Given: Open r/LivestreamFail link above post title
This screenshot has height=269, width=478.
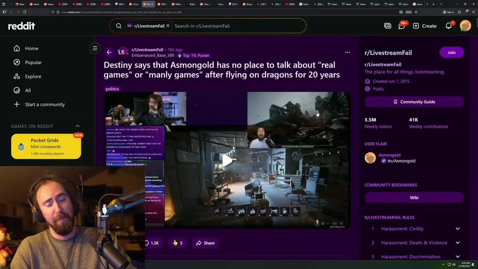Looking at the screenshot, I should tap(147, 50).
